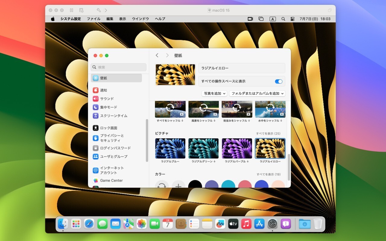
Task: Open Mail from the Dock
Action: point(115,224)
